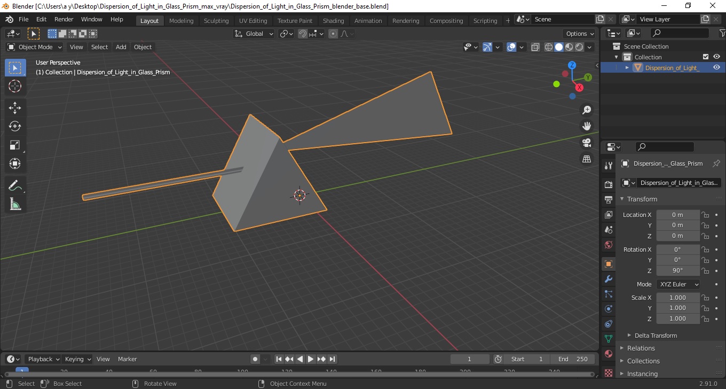Open the Keying popover in timeline

(77, 359)
